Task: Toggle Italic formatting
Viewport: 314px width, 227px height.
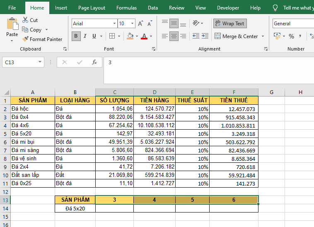Action: [85, 36]
